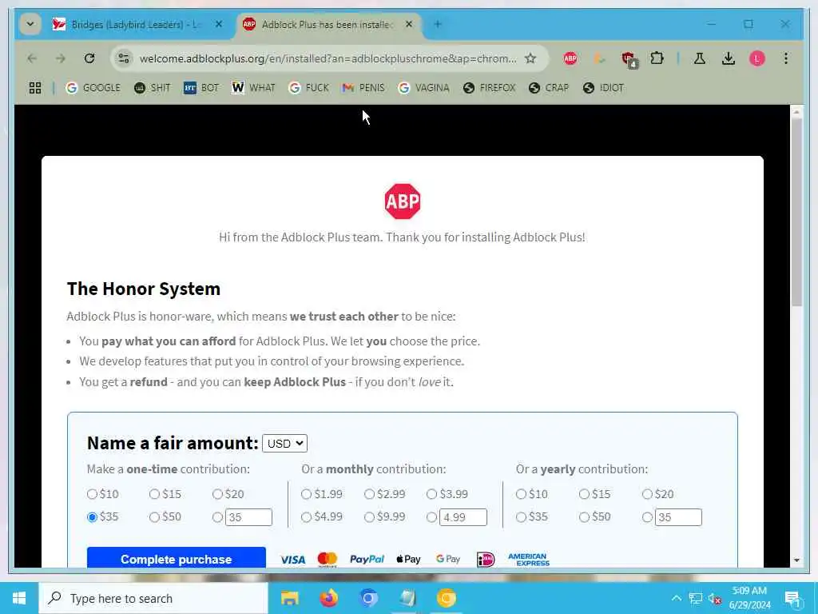The height and width of the screenshot is (614, 818).
Task: Launch Firefox from taskbar
Action: click(x=328, y=598)
